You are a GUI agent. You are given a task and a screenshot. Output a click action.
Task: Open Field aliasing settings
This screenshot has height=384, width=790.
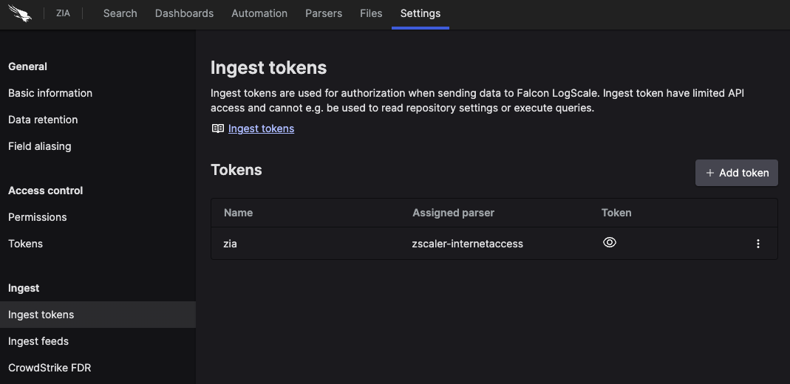pos(40,146)
